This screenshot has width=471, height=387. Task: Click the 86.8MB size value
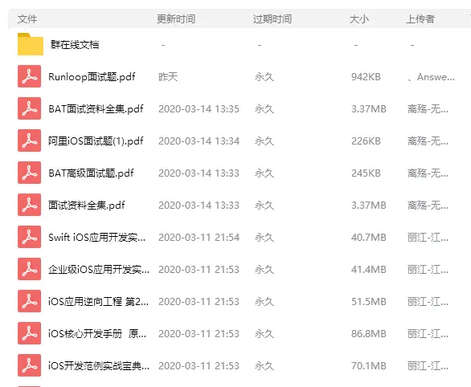point(369,333)
